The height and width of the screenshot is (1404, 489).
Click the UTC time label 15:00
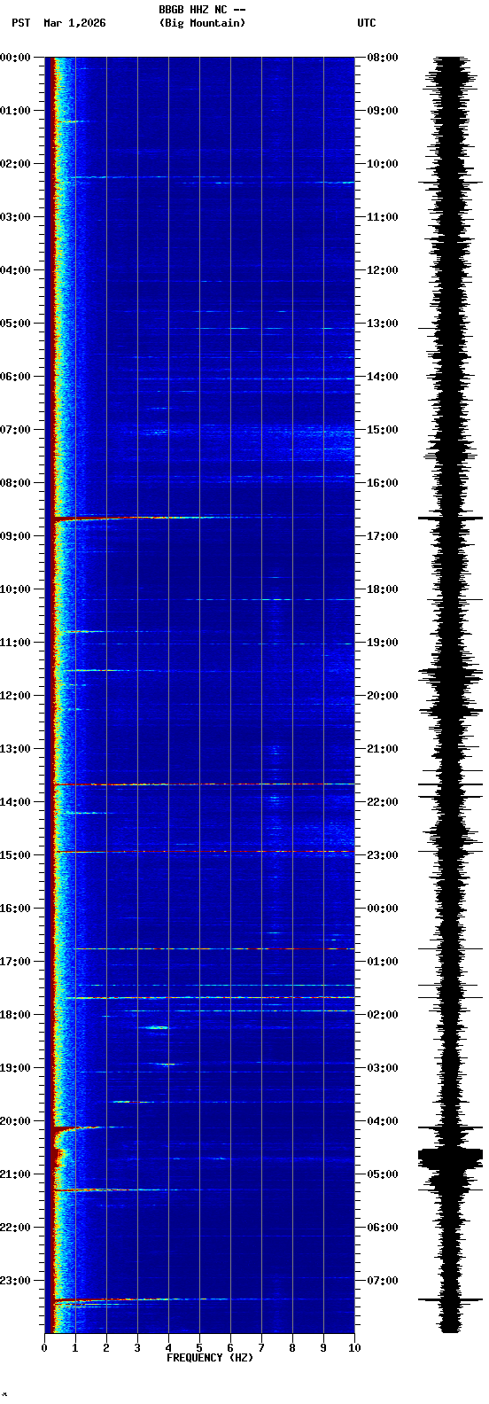pos(383,430)
